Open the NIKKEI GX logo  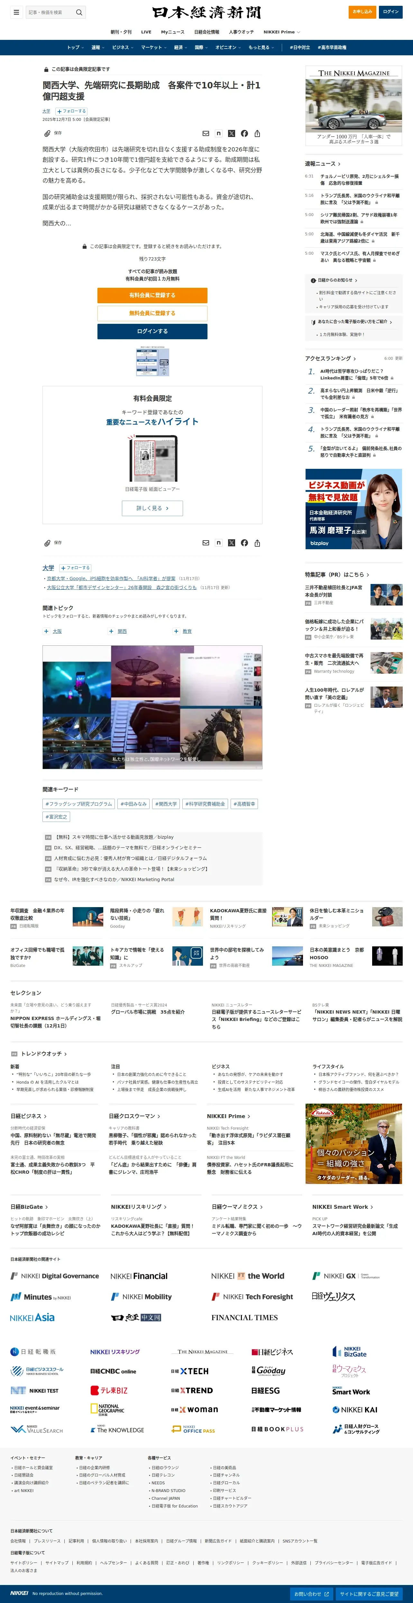346,1276
